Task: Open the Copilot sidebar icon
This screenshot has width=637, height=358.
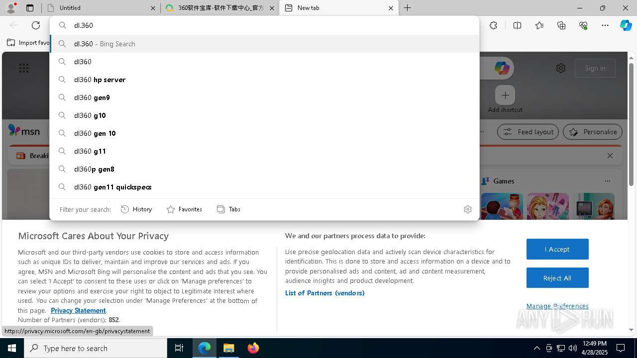Action: coord(626,25)
